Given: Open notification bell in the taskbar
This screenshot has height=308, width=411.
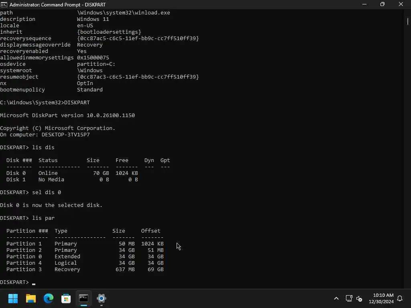Looking at the screenshot, I should click(400, 298).
